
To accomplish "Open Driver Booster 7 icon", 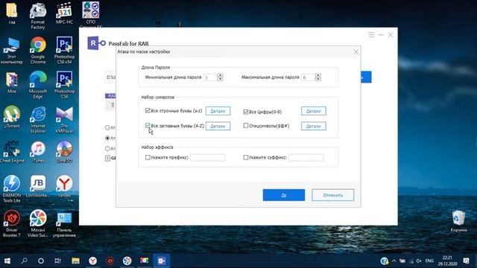I will click(x=12, y=223).
